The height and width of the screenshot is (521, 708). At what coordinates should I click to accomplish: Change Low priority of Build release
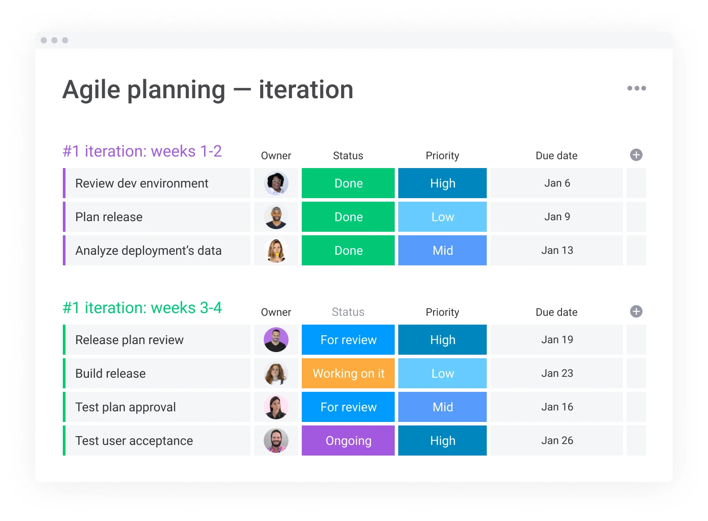click(x=442, y=373)
